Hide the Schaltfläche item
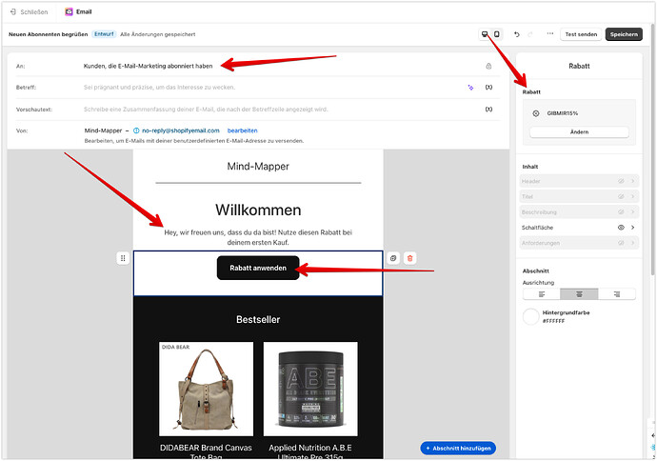This screenshot has width=657, height=461. point(621,227)
